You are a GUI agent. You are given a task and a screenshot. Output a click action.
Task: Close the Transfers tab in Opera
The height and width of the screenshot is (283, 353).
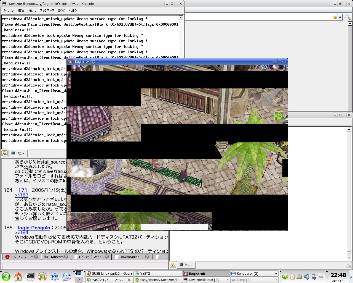[66, 257]
